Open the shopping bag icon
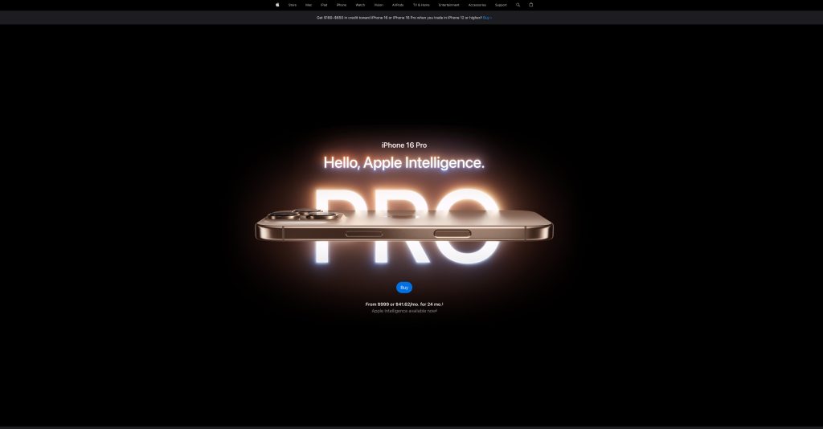Screen dimensions: 823x429 click(531, 5)
